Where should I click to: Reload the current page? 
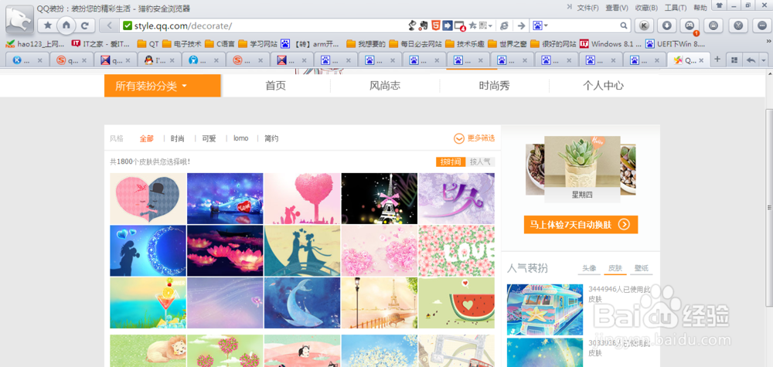pos(85,25)
